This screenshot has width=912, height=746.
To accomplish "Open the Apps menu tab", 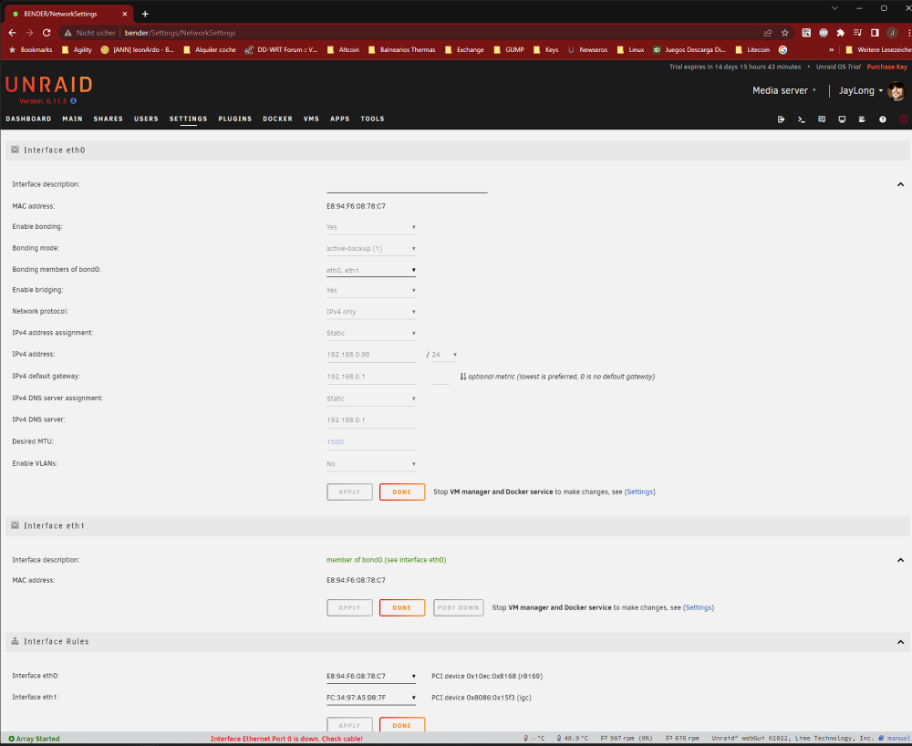I will [339, 119].
